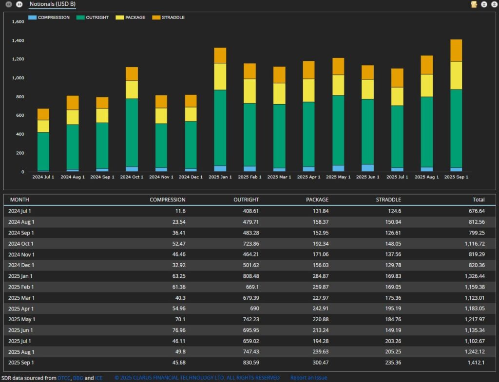Open the BBG source link
Viewport: 499px width, 382px height.
click(78, 378)
